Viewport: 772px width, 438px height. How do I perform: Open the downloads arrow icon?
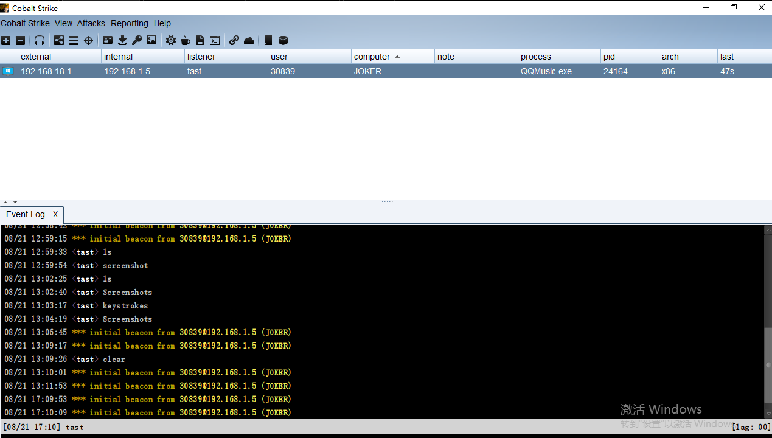(122, 41)
